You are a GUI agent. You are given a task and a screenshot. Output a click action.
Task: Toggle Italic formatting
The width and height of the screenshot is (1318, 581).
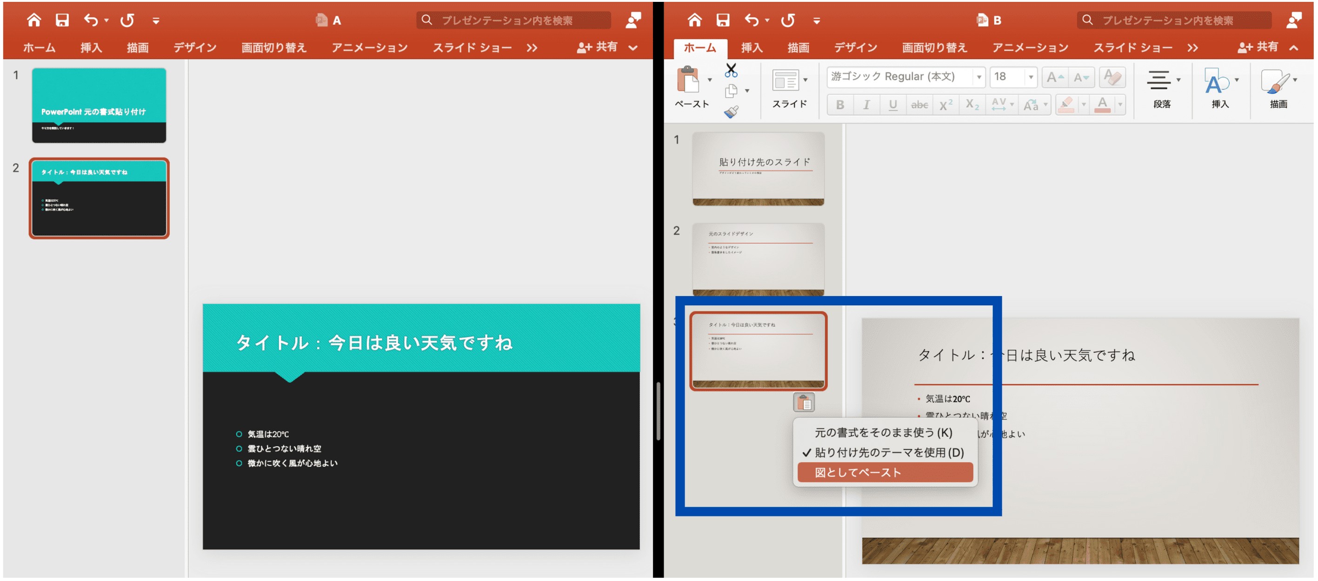(866, 105)
